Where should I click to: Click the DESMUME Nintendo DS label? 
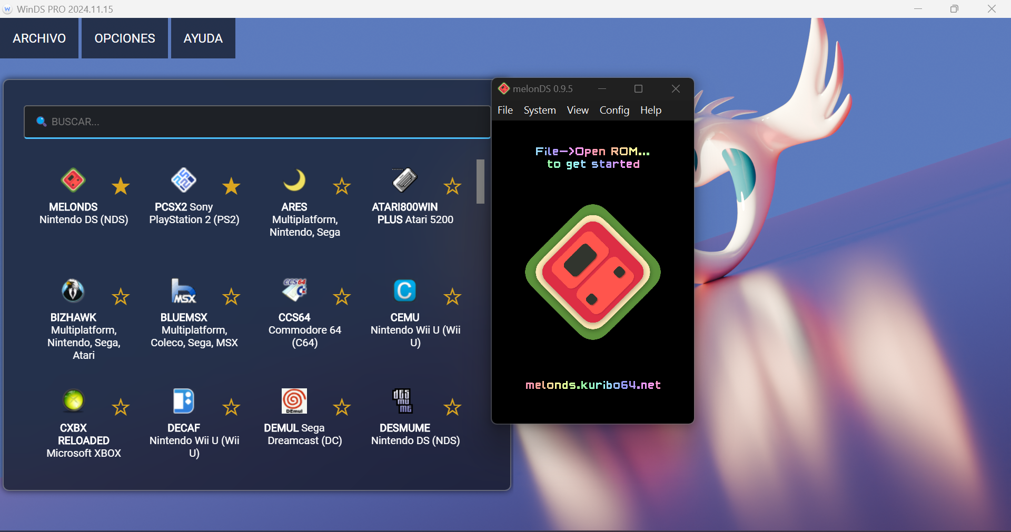point(415,434)
